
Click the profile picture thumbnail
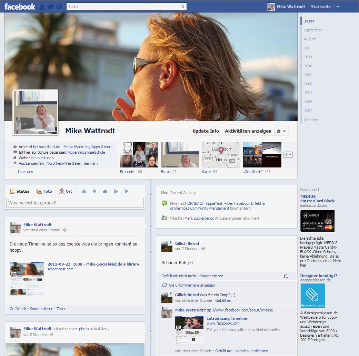[x=35, y=112]
